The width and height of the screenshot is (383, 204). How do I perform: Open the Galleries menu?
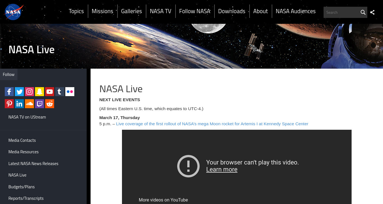point(131,11)
